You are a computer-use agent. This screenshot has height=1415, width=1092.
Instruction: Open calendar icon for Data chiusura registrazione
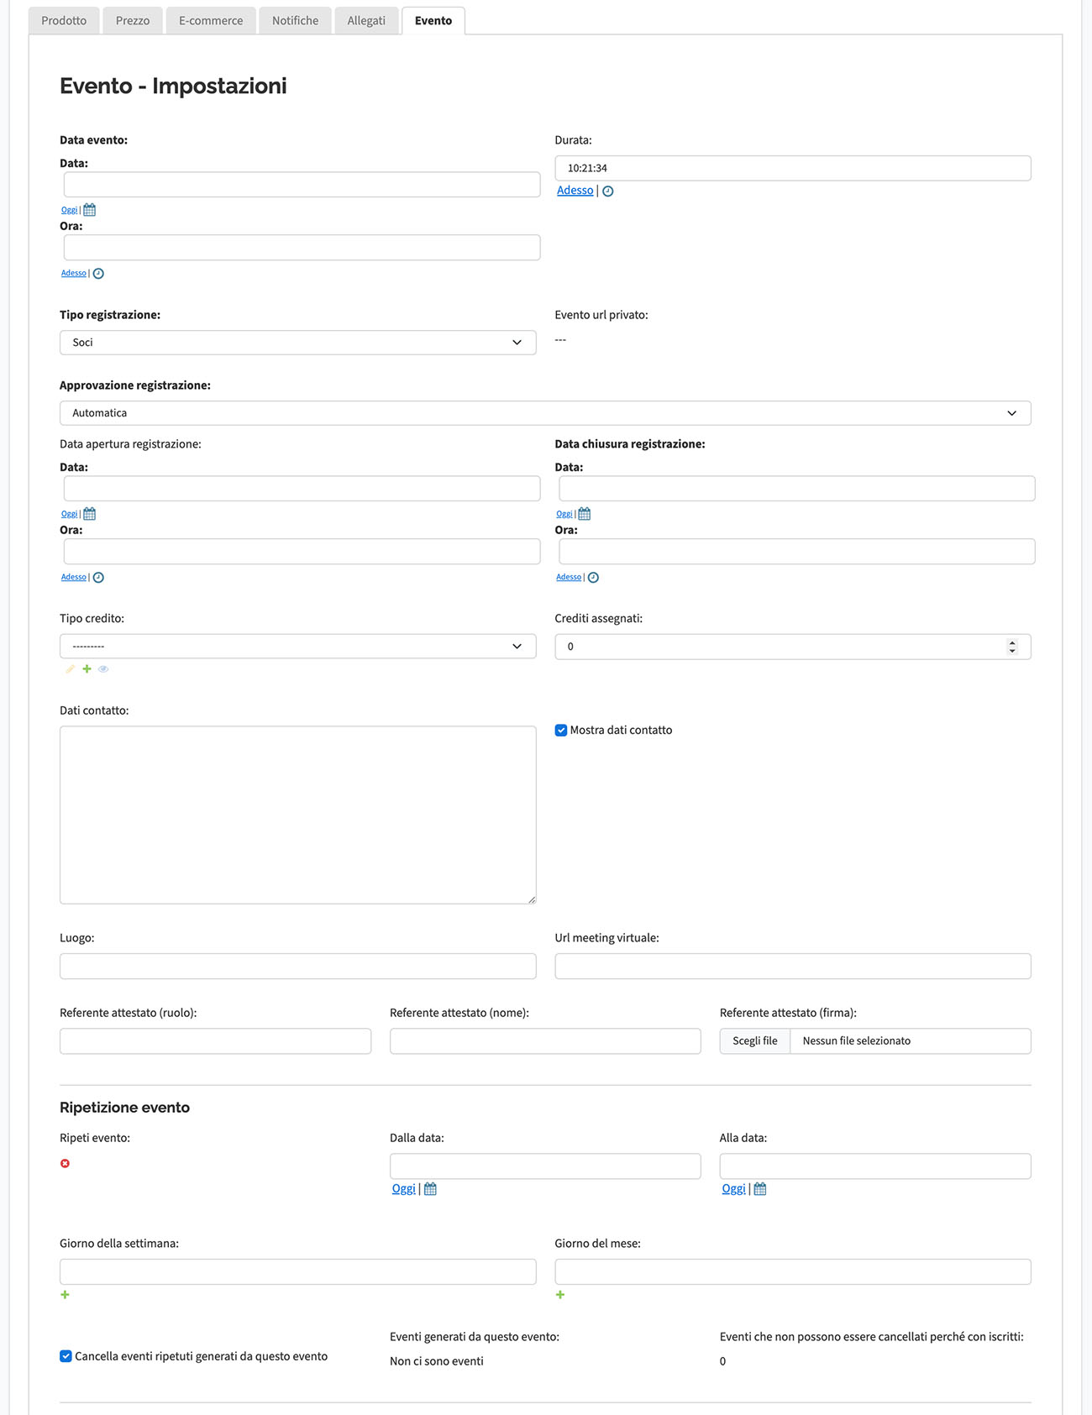[x=585, y=514]
